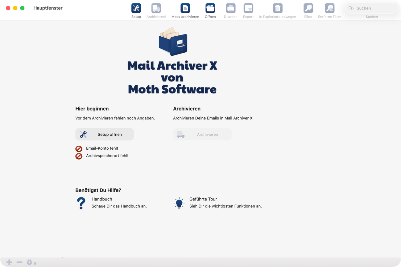The image size is (401, 267).
Task: Minimize the Hauptfenster window
Action: (15, 8)
